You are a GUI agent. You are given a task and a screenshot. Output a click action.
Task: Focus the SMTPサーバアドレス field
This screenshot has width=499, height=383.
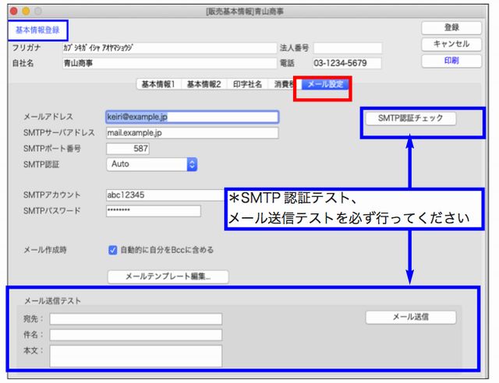tap(192, 132)
